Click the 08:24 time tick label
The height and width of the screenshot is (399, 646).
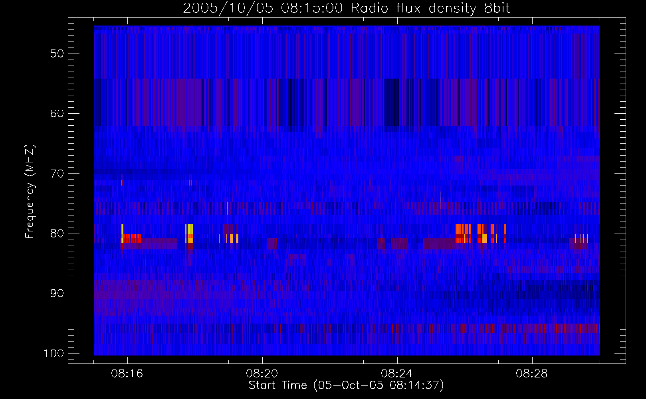point(397,374)
